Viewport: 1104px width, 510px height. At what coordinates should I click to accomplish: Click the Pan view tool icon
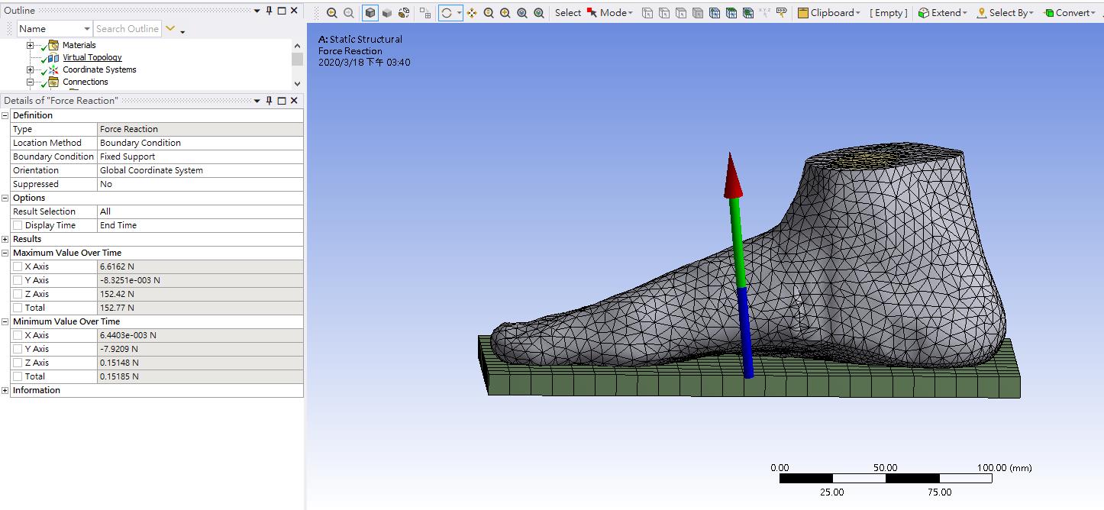472,13
